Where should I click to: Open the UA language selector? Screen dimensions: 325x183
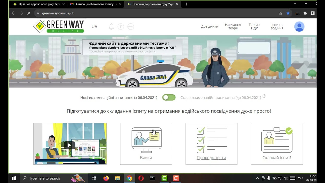tap(94, 26)
